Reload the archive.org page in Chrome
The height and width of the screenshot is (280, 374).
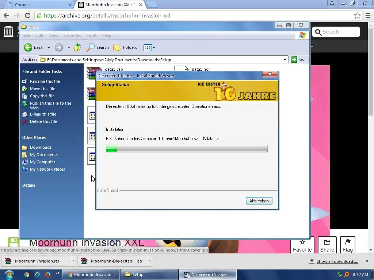point(28,15)
